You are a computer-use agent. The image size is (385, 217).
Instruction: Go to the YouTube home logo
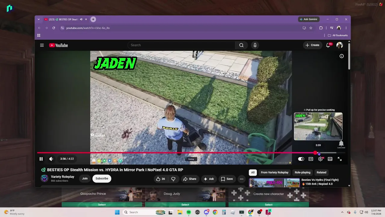coord(58,45)
